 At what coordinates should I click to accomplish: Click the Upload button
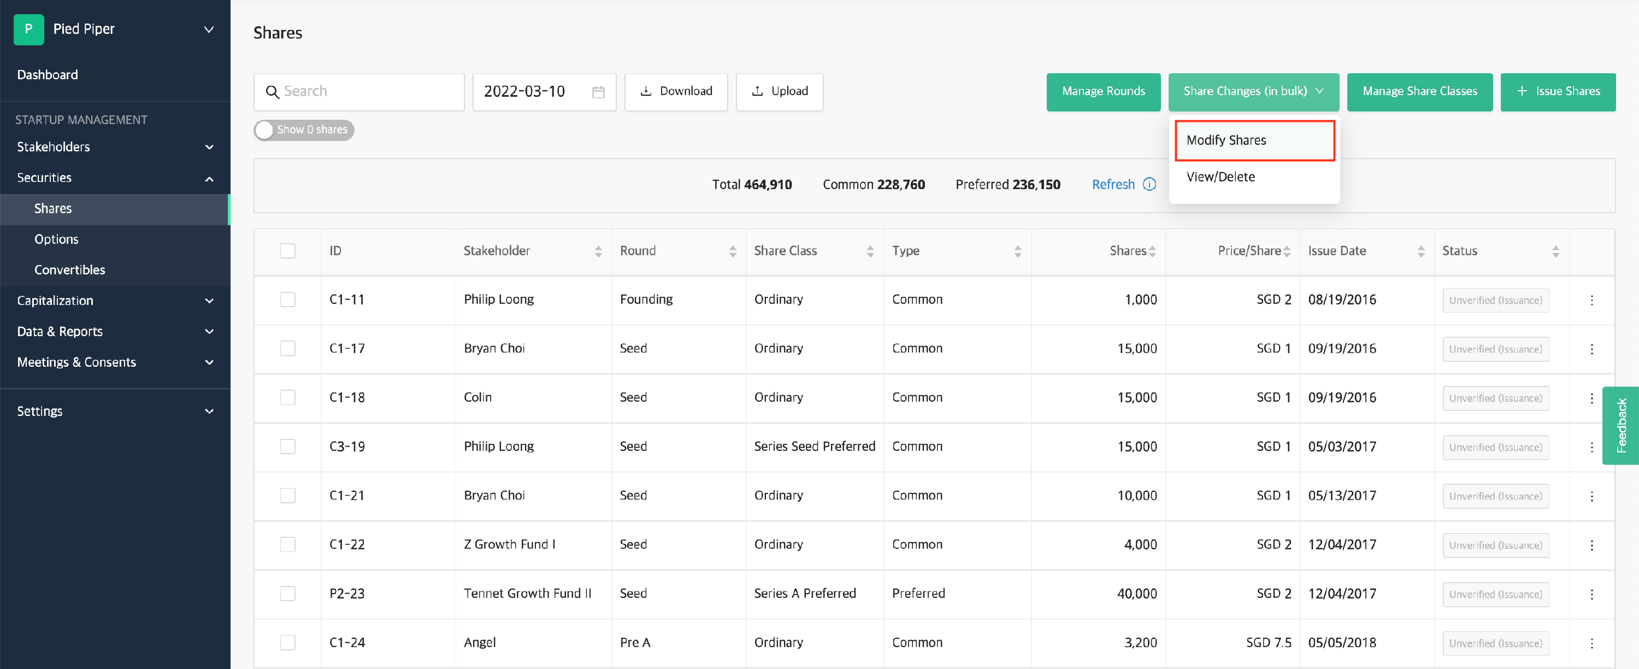click(780, 92)
